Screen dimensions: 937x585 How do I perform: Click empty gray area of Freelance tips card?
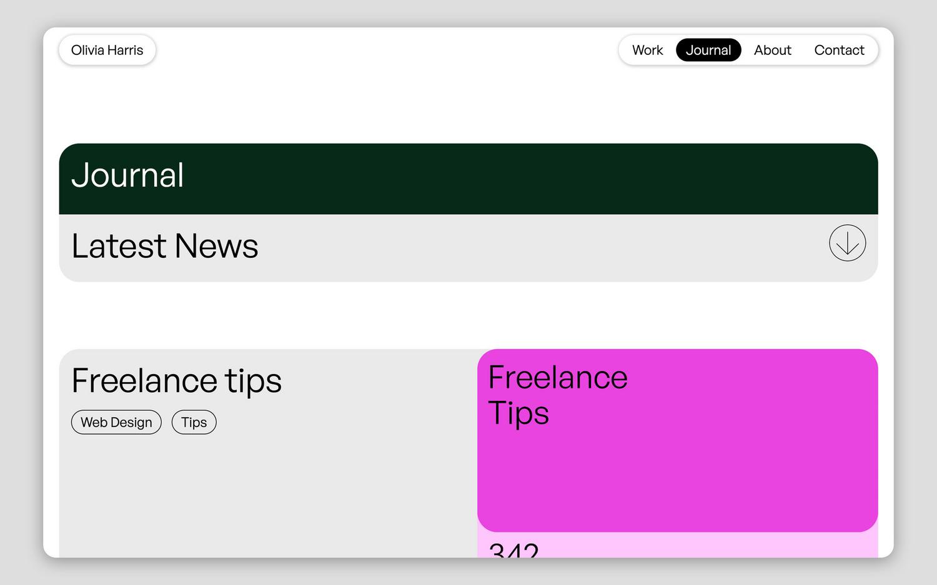point(269,499)
